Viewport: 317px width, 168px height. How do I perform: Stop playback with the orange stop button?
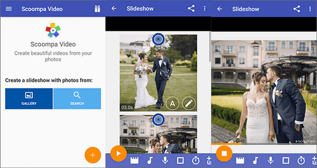pos(224,154)
